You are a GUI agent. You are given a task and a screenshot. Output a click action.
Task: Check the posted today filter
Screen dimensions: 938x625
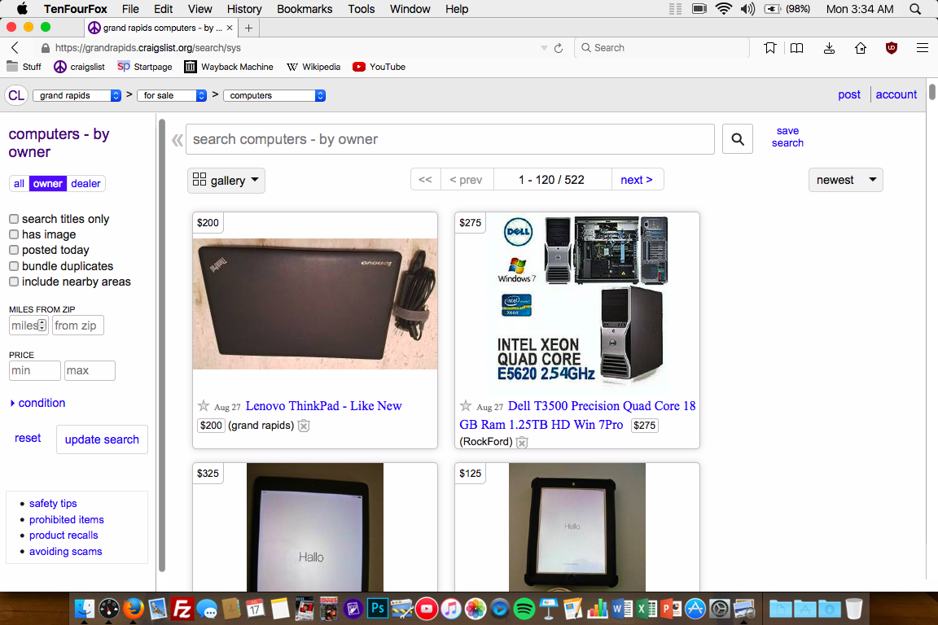14,250
